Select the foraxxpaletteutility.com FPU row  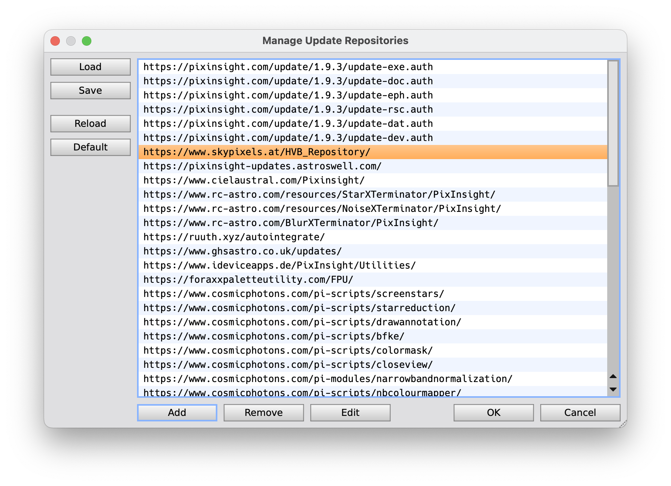[x=373, y=280]
